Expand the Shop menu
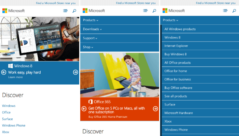This screenshot has width=239, height=136. (119, 47)
